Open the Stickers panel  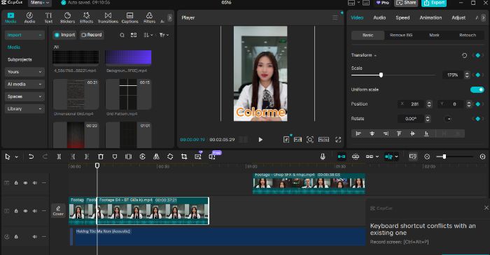pyautogui.click(x=67, y=17)
